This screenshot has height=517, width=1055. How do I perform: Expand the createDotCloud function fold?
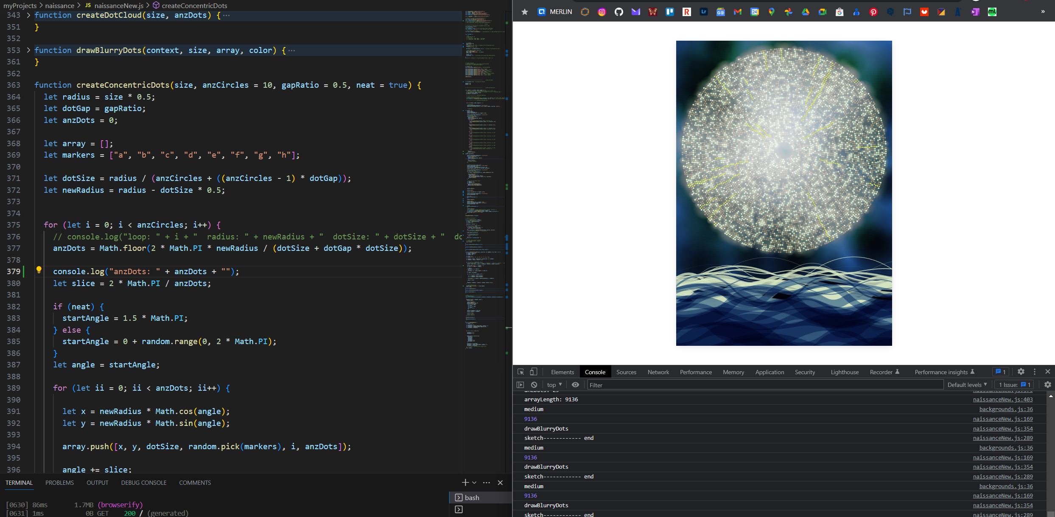[x=28, y=15]
